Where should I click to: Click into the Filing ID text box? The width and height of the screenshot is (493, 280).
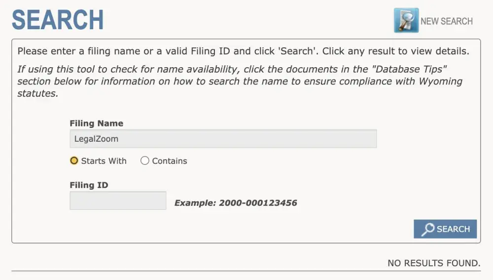click(x=118, y=200)
